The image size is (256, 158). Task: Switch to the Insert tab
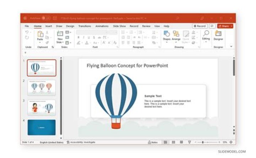[x=48, y=26]
